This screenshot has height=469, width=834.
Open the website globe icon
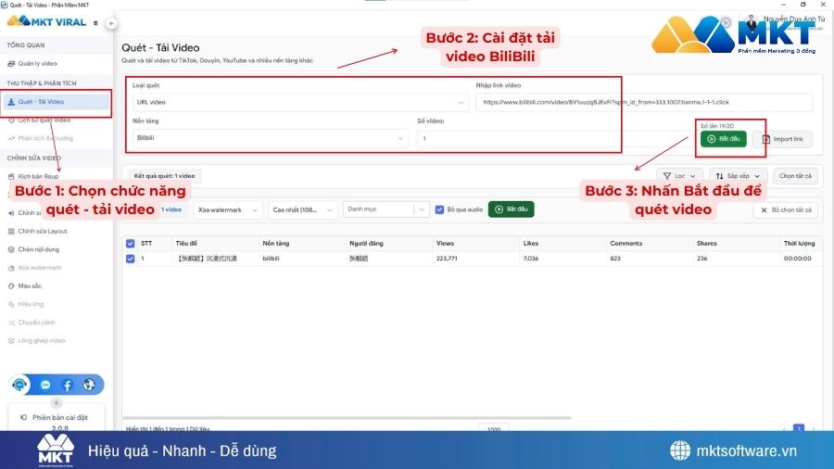click(x=89, y=385)
